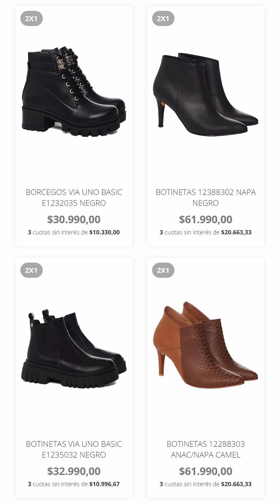Click the 2X1 badge on camel botinetas
Viewport: 279px width, 504px height.
click(163, 270)
